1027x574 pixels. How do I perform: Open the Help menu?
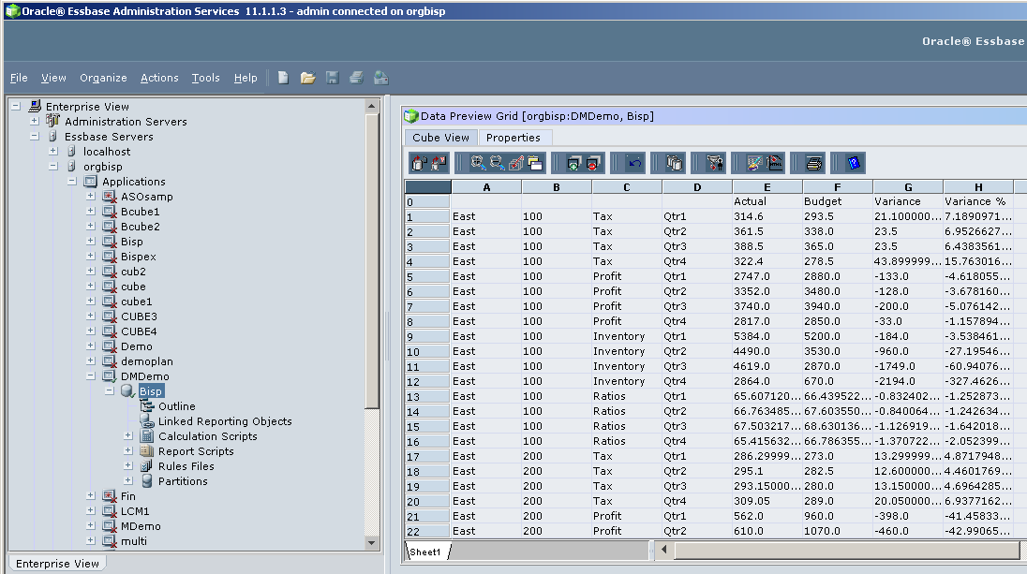(246, 78)
